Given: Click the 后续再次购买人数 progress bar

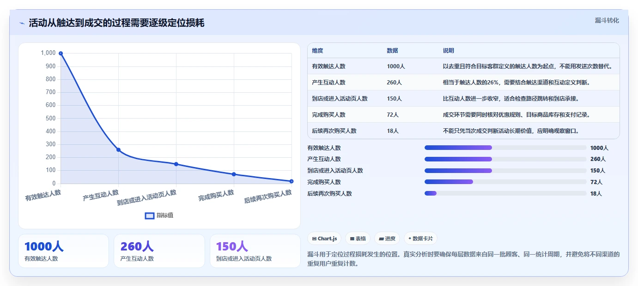Looking at the screenshot, I should pyautogui.click(x=505, y=193).
